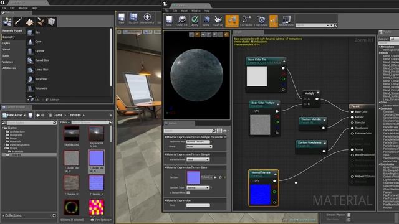Expand the Collections panel

(x=4, y=215)
